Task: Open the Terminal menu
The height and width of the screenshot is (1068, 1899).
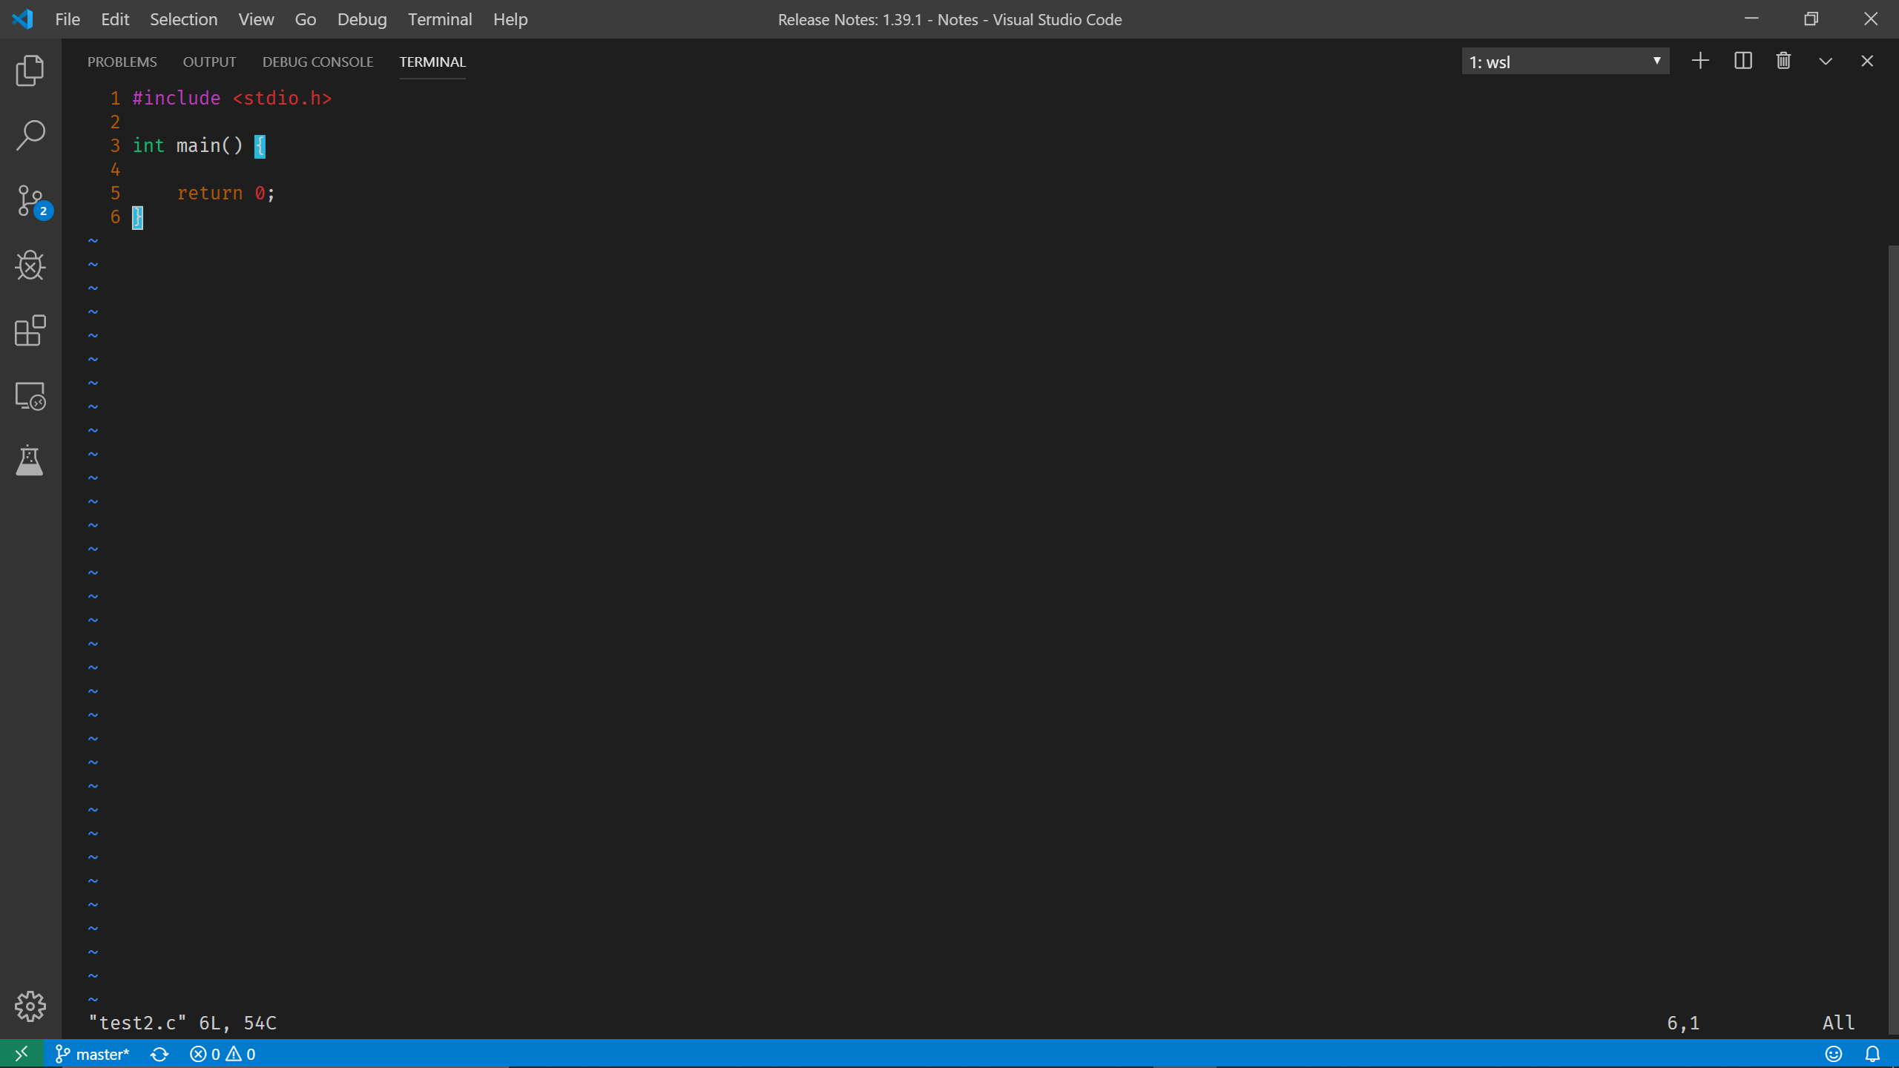Action: (439, 19)
